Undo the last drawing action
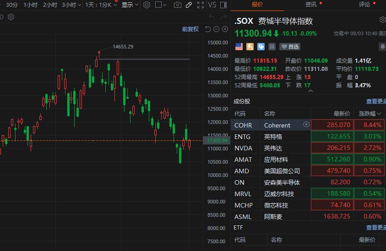The image size is (386, 251). coord(212,17)
